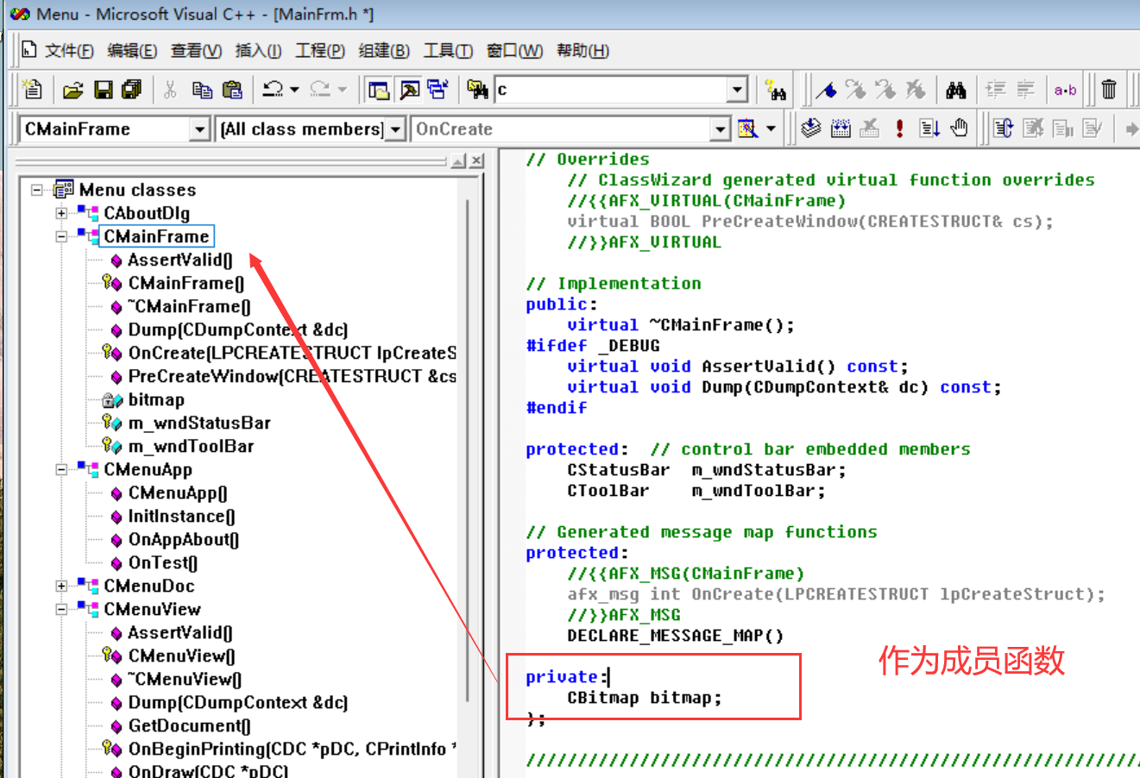1140x778 pixels.
Task: Click the Find in Files icon
Action: (x=477, y=89)
